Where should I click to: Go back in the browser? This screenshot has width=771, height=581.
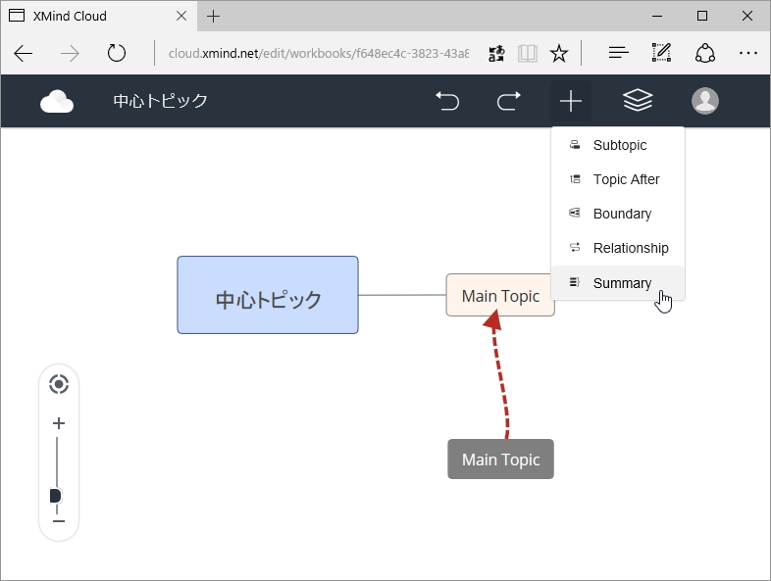24,53
